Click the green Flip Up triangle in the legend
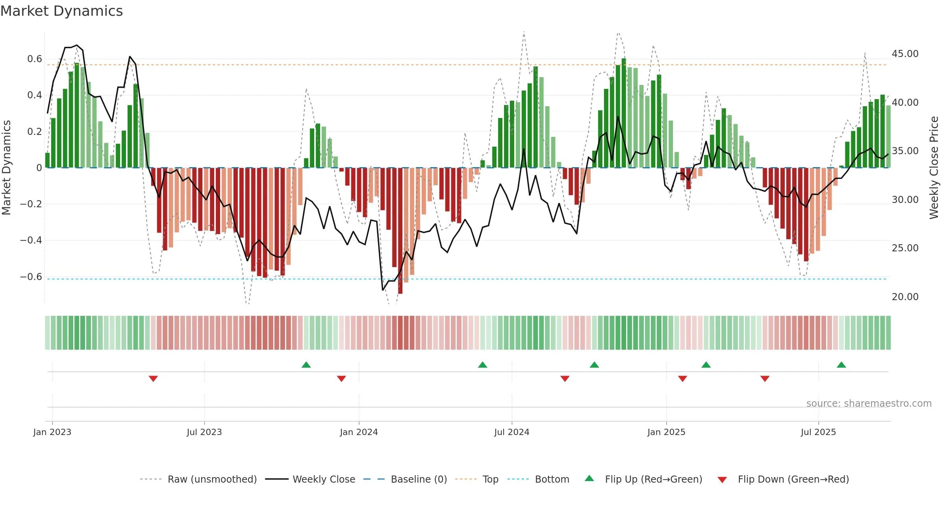 (589, 478)
